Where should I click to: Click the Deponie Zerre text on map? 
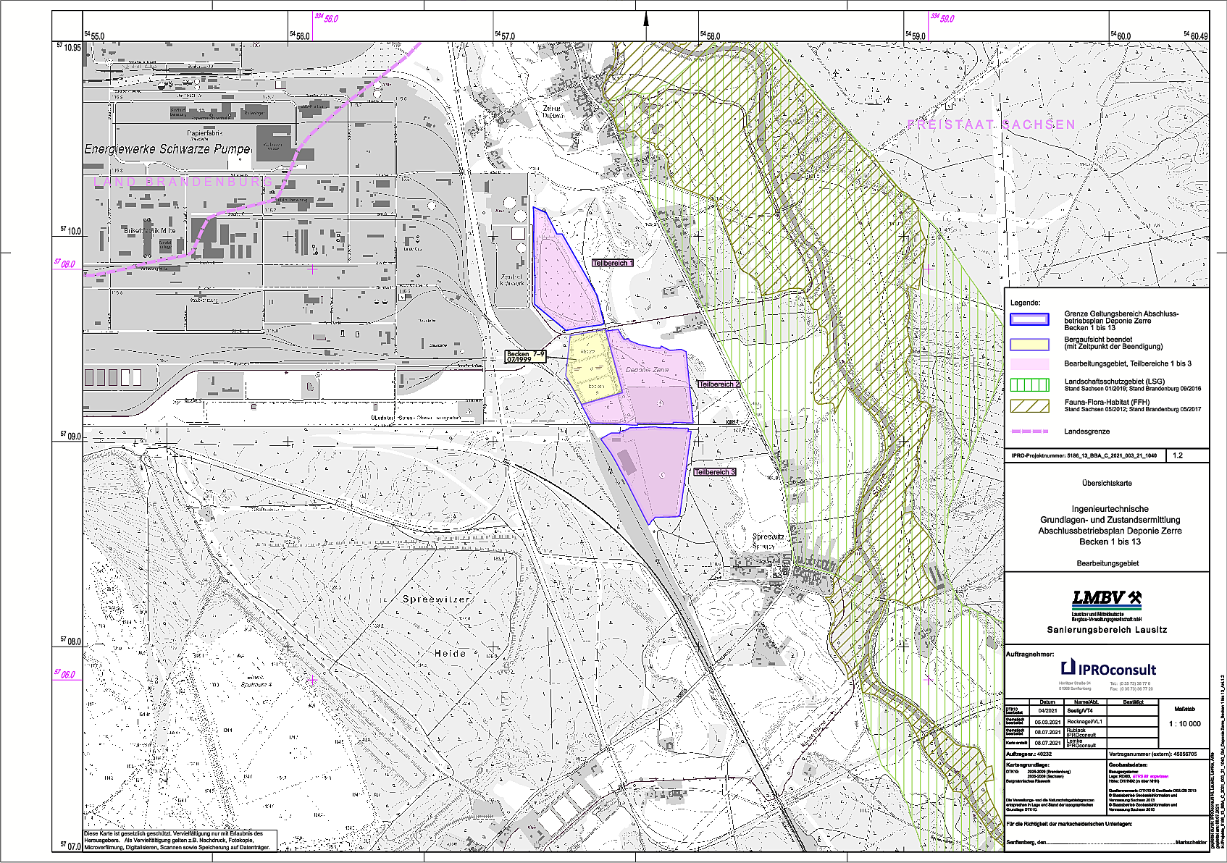coord(647,370)
